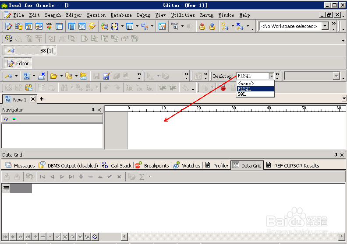Select PLSQL in the Desktop dropdown list

click(x=255, y=89)
